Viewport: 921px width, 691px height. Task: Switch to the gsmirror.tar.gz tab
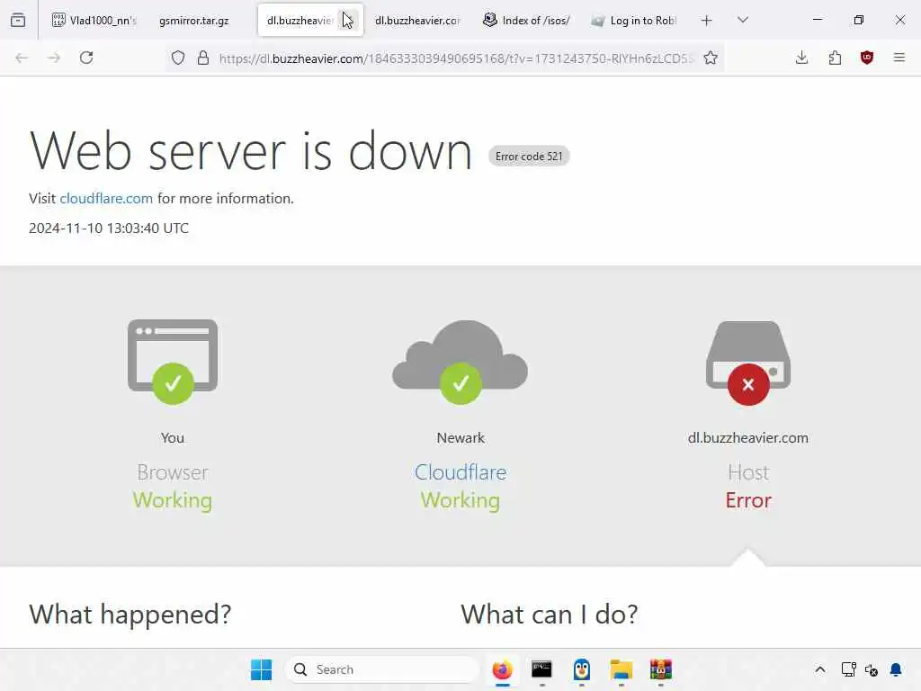point(194,21)
